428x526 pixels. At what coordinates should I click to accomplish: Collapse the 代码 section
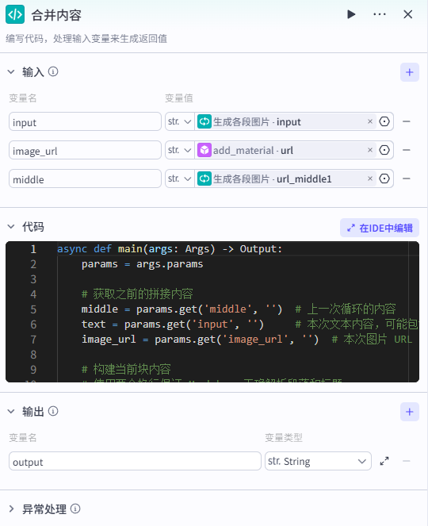pos(11,227)
